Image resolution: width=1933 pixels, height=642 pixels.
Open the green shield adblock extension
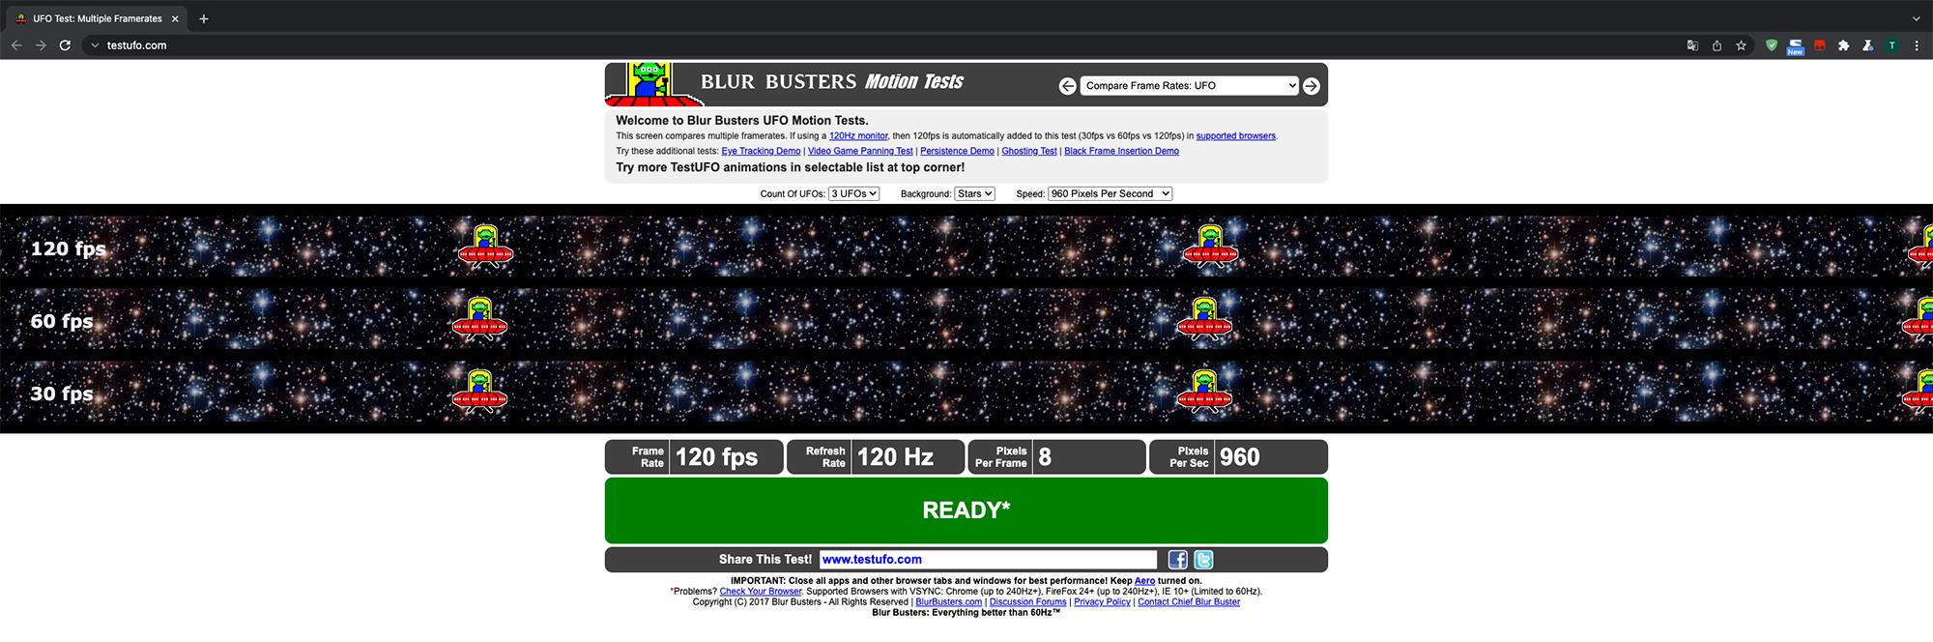pyautogui.click(x=1772, y=45)
